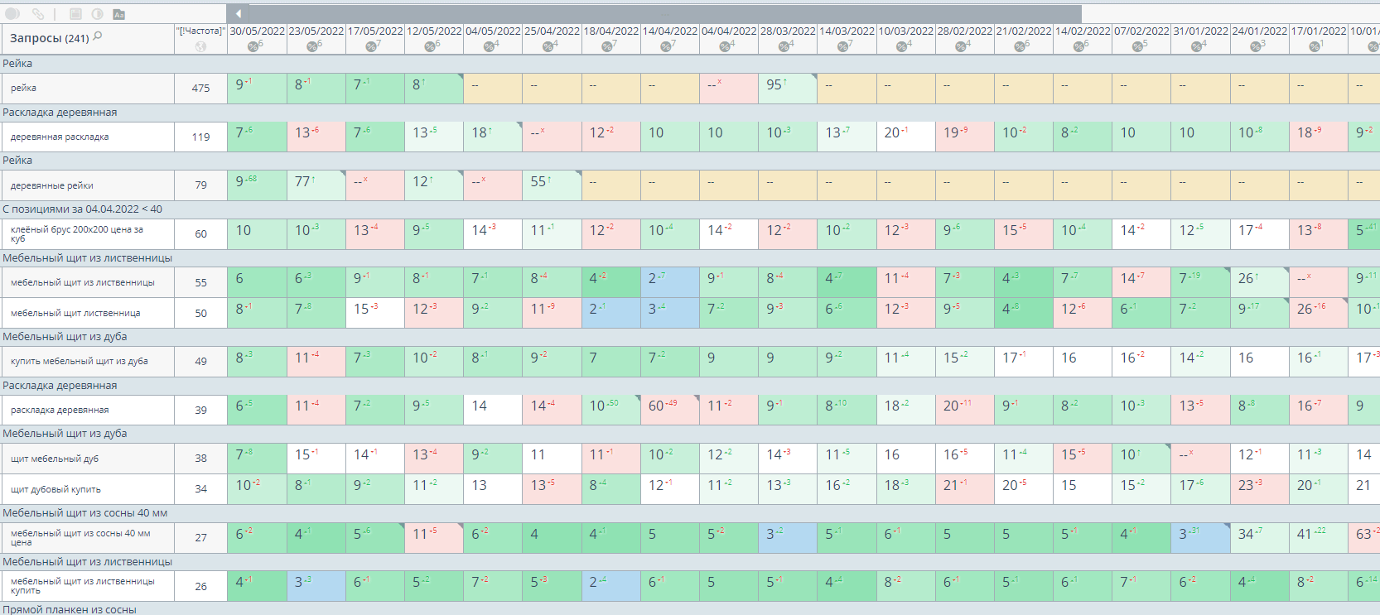Select the "[!Частота]" column header
The width and height of the screenshot is (1380, 615).
(x=200, y=31)
